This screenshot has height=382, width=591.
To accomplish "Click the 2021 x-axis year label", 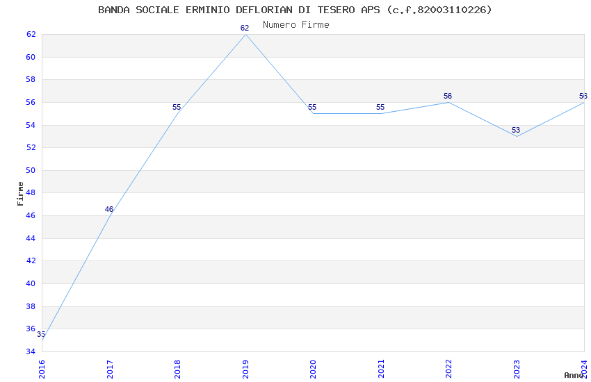I will click(x=381, y=369).
